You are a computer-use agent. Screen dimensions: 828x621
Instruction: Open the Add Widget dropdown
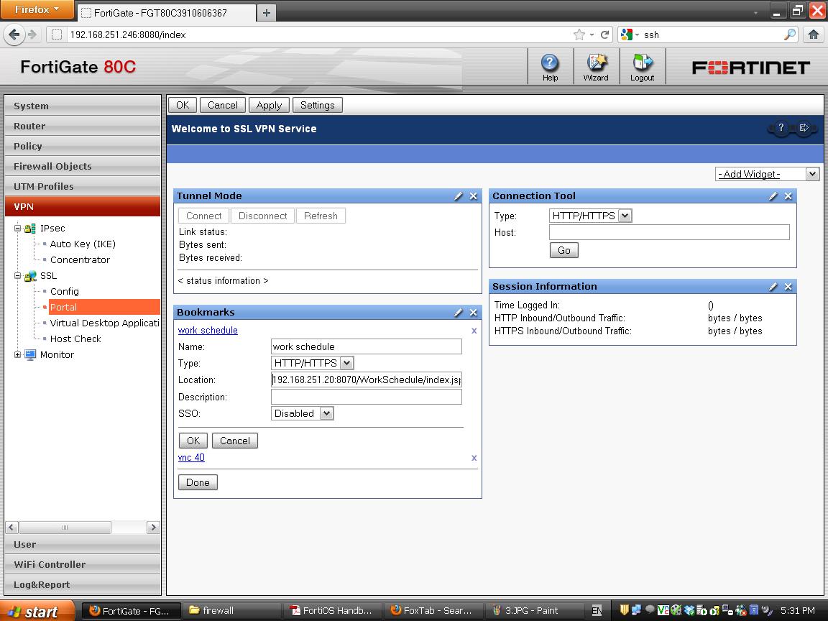point(767,174)
